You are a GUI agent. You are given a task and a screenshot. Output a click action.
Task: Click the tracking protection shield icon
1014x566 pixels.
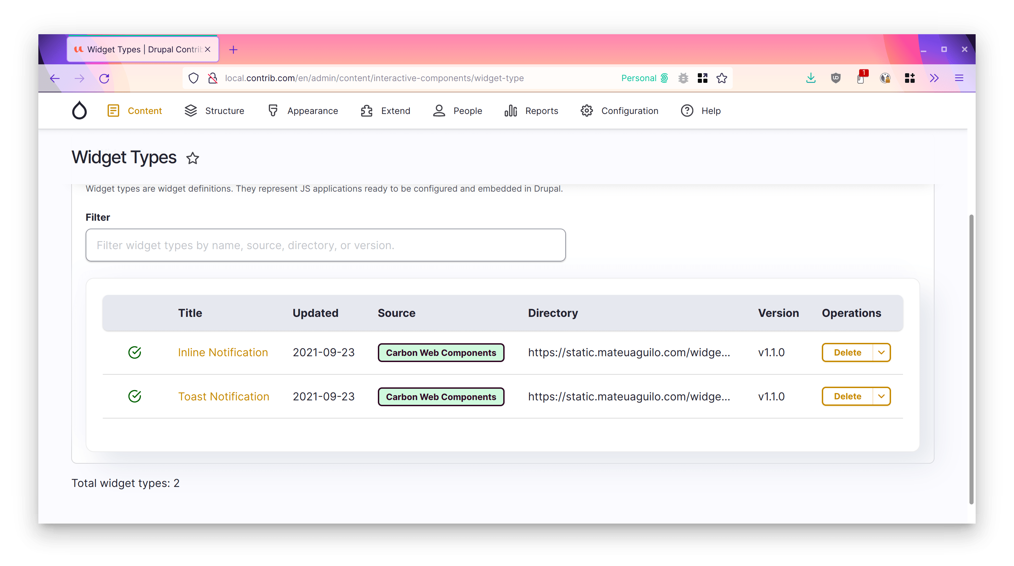pyautogui.click(x=193, y=78)
